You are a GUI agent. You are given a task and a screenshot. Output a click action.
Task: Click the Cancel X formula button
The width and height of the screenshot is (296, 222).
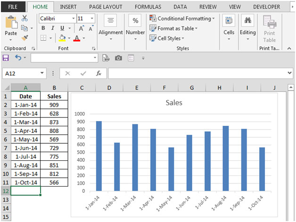67,73
